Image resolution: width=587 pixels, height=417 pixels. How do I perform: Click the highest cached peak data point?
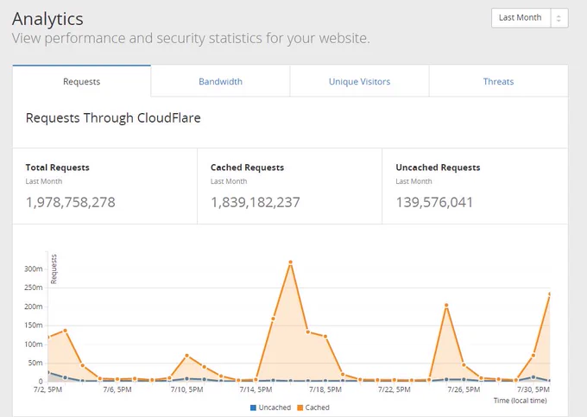pos(291,262)
